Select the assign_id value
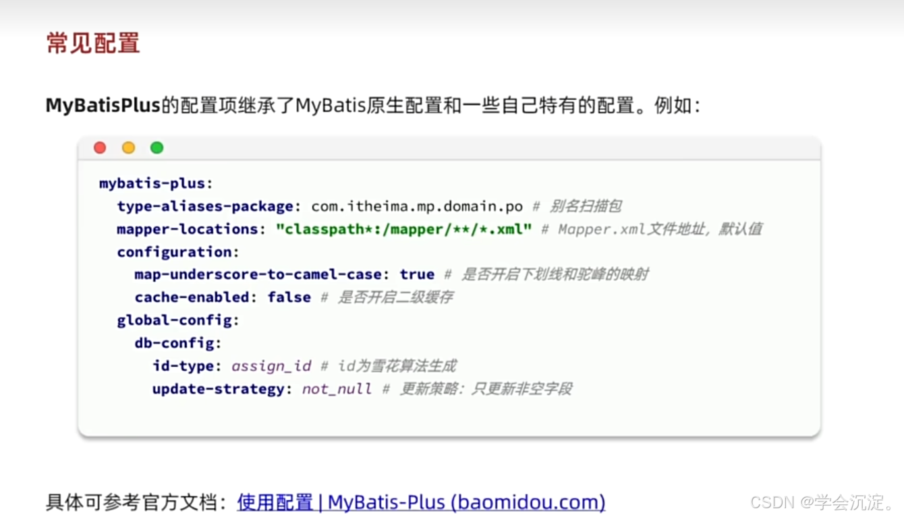 (x=271, y=366)
